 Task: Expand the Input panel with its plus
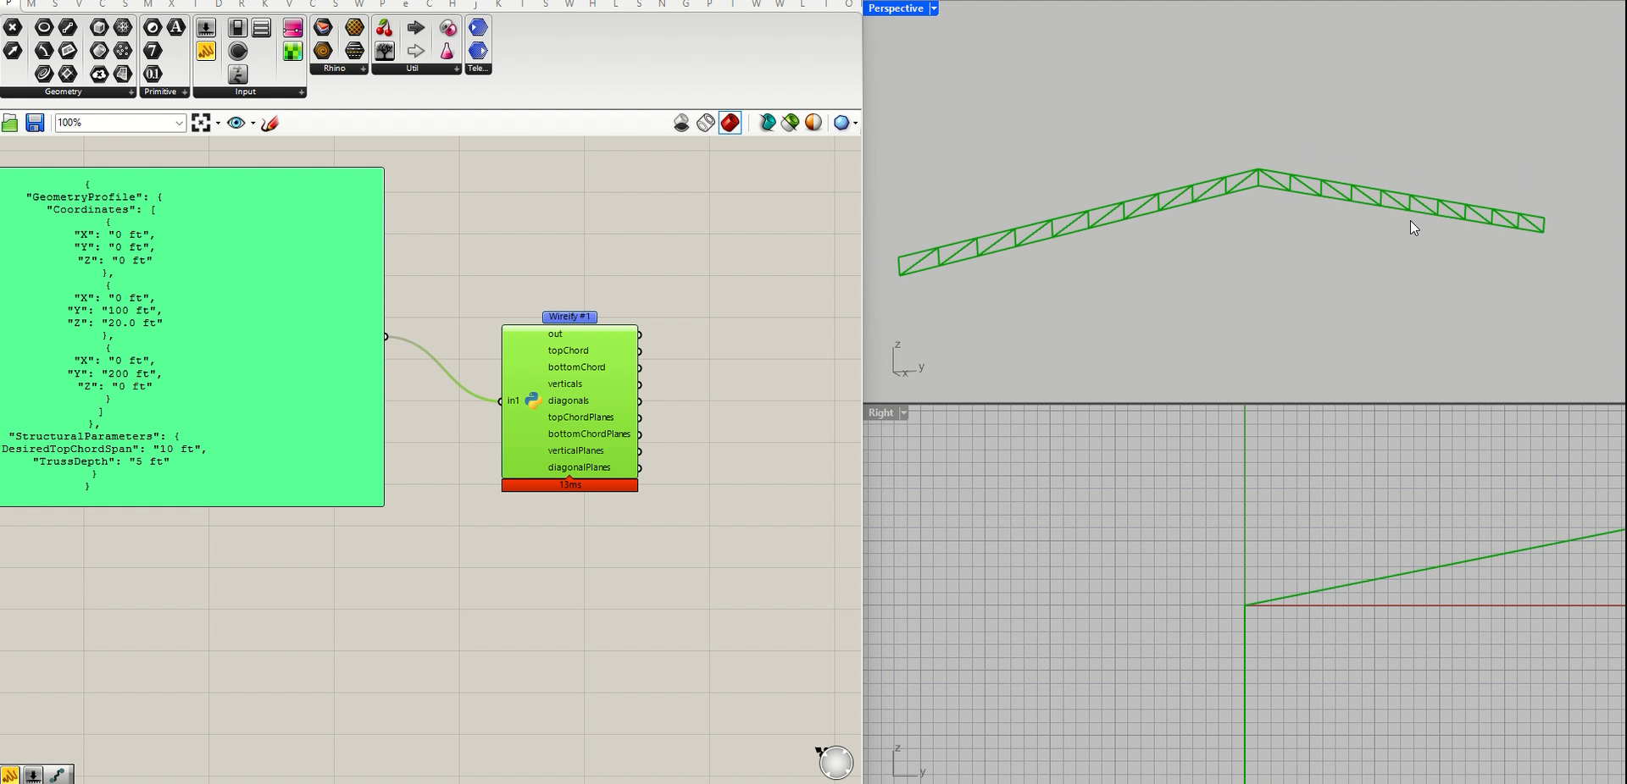point(301,92)
